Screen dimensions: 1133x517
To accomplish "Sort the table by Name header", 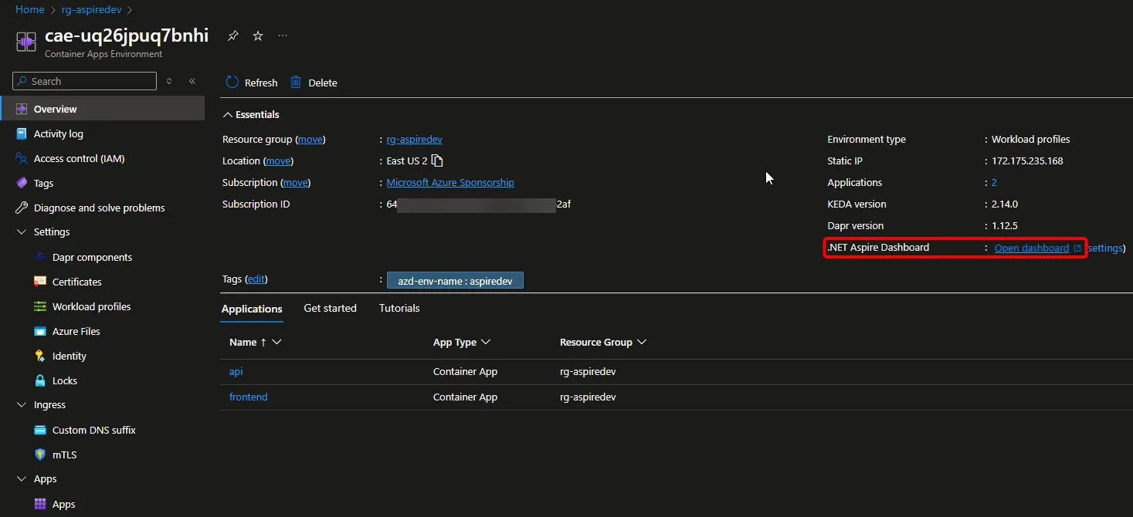I will coord(243,342).
